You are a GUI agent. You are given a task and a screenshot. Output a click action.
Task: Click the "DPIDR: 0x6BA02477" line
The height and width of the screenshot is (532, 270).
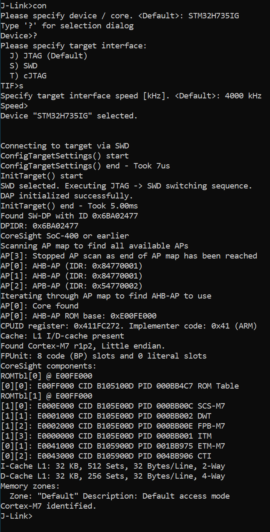[40, 226]
